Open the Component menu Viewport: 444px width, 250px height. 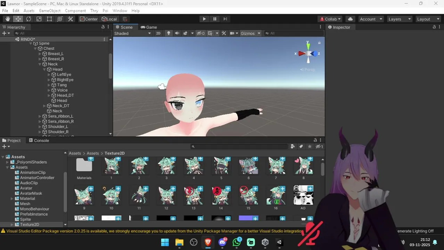(x=75, y=11)
